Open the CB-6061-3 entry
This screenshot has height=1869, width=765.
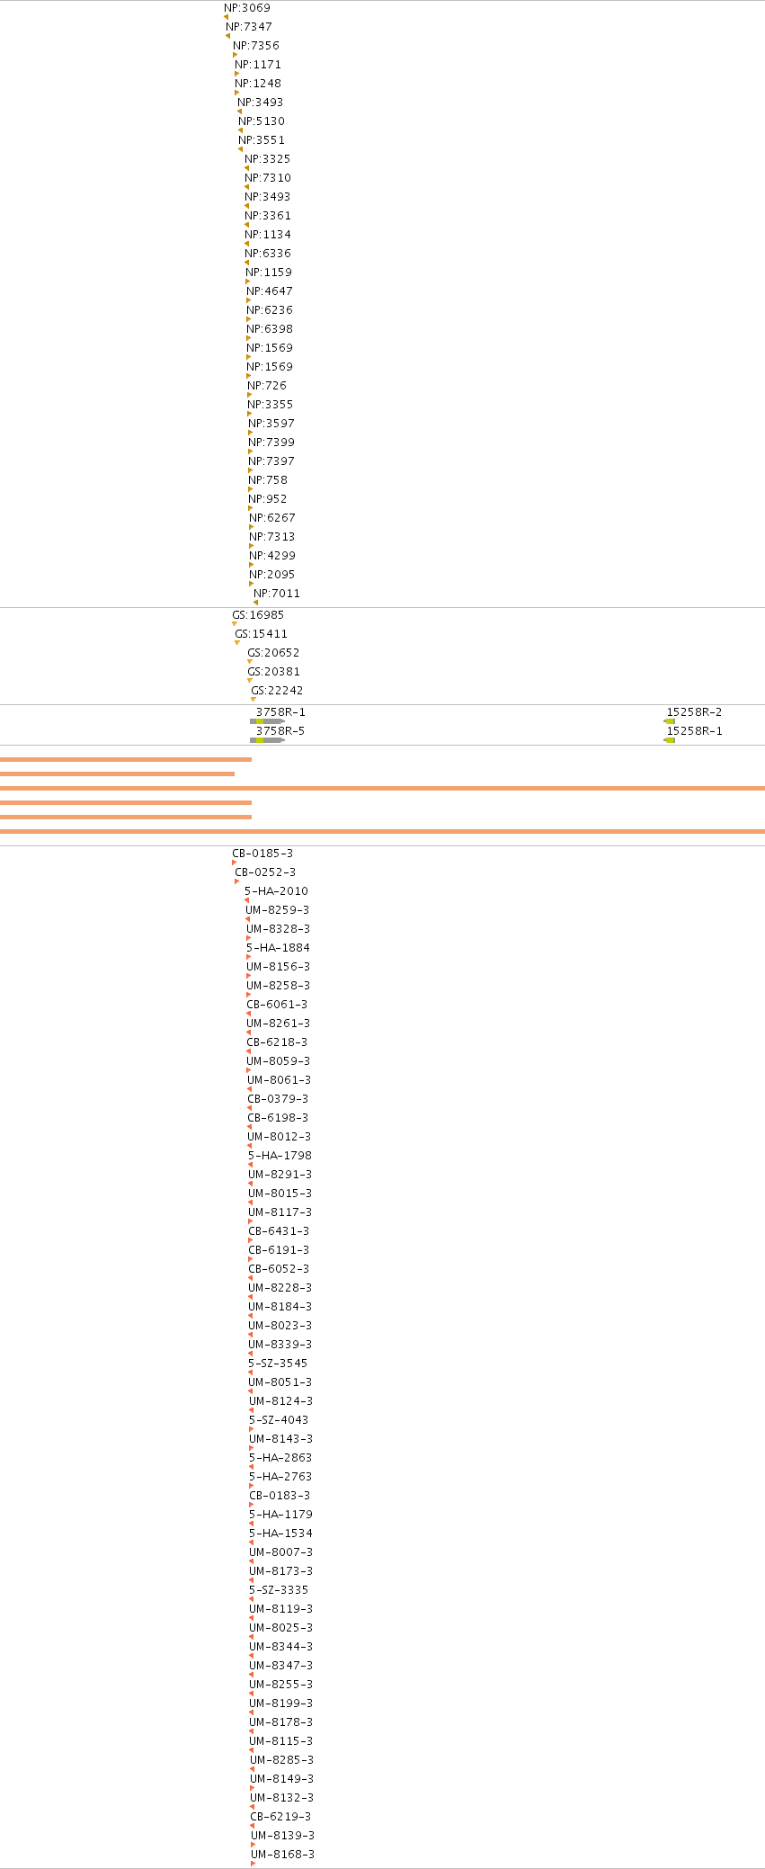point(277,1005)
